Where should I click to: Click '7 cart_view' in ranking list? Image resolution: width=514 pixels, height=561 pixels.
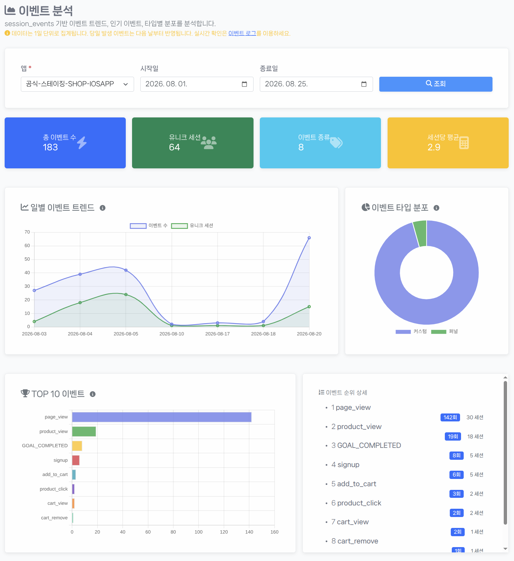coord(350,522)
